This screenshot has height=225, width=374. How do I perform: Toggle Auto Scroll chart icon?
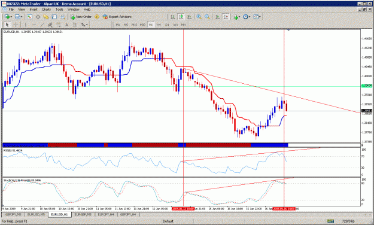coord(217,17)
